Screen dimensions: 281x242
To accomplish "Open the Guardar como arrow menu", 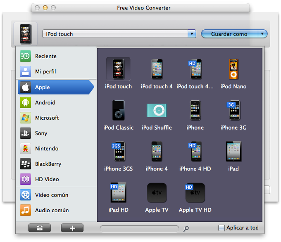I will point(262,34).
